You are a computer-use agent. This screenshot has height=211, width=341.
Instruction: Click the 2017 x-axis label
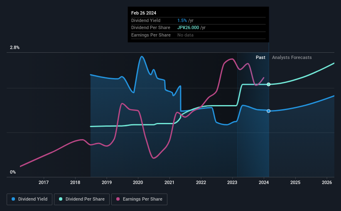click(44, 182)
